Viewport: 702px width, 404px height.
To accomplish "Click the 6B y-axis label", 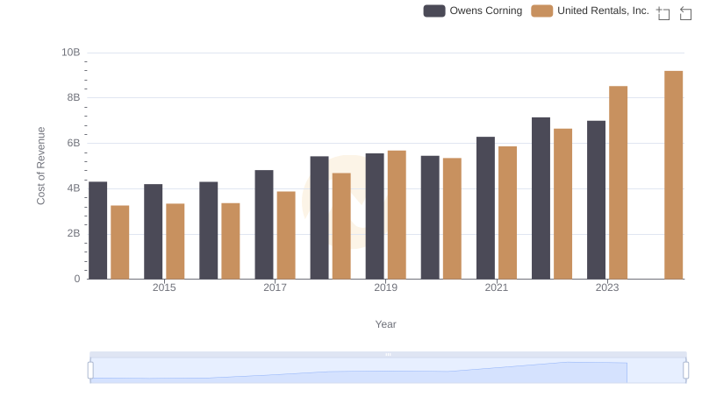I will 74,143.
